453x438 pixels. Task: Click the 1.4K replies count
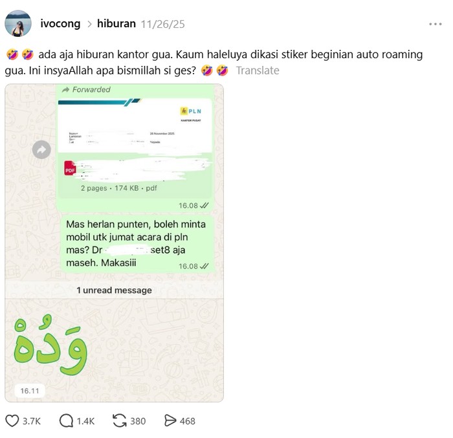click(x=86, y=421)
